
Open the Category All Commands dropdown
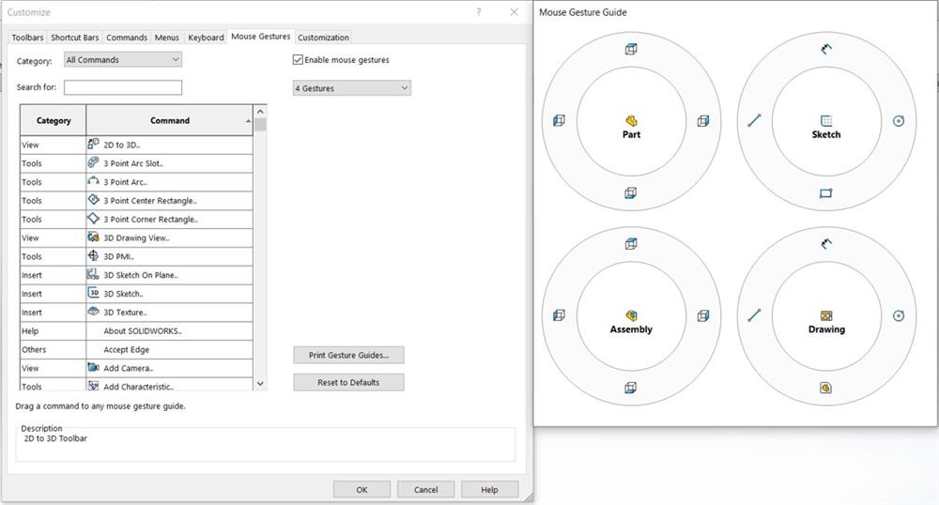[x=123, y=59]
